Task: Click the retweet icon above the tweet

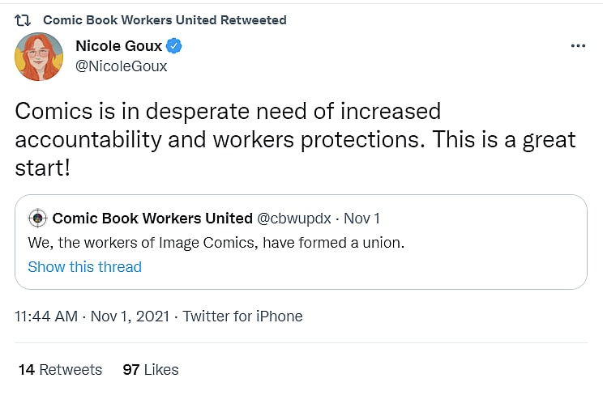Action: (23, 19)
